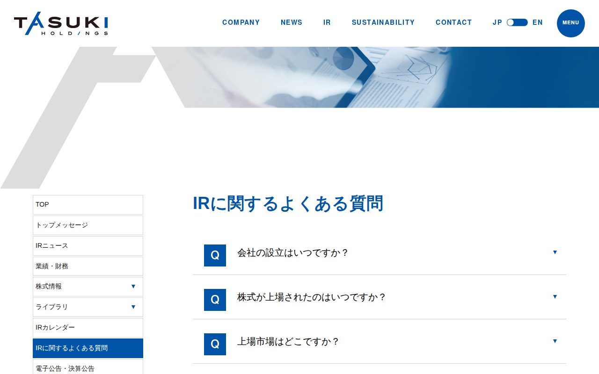The image size is (599, 374).
Task: Select TOP in the sidebar
Action: 88,205
